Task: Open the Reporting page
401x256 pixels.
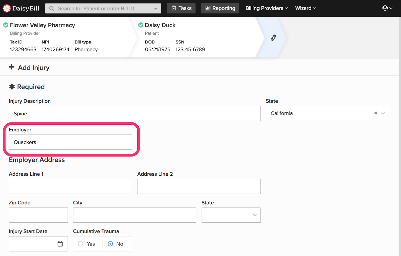Action: pos(220,8)
